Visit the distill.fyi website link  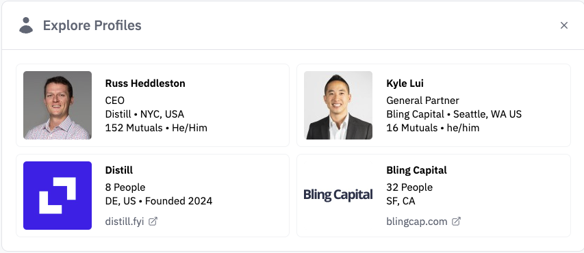tap(125, 222)
